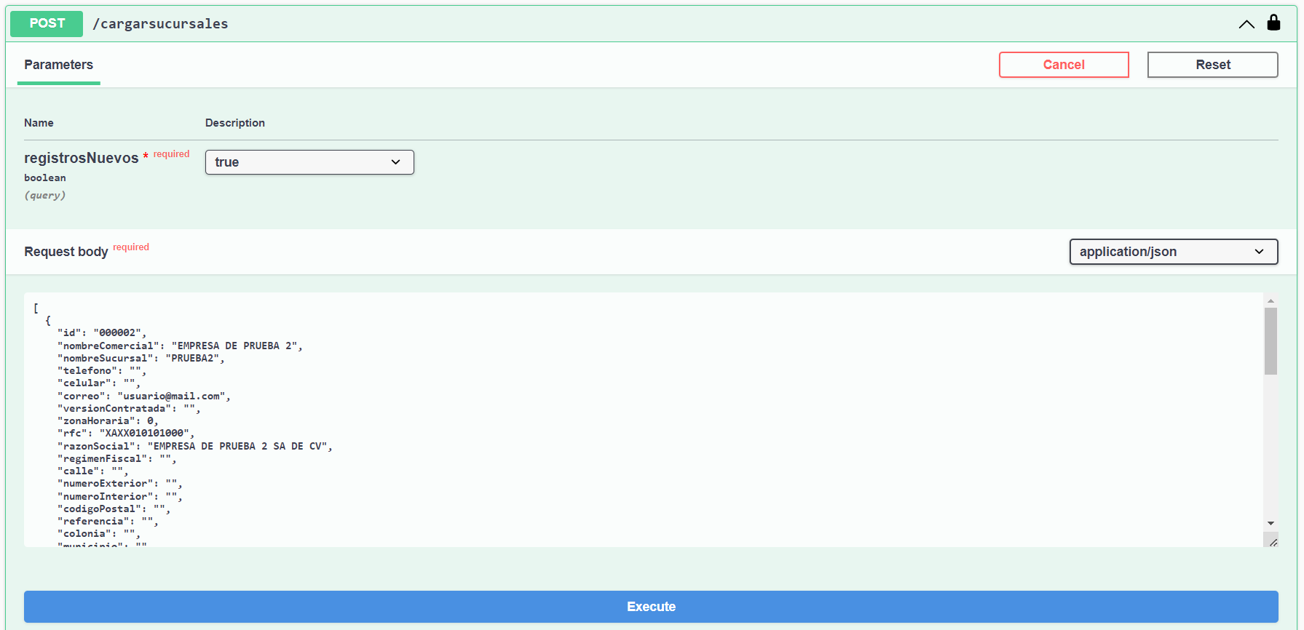This screenshot has height=630, width=1304.
Task: Reset the request parameters
Action: (x=1213, y=65)
